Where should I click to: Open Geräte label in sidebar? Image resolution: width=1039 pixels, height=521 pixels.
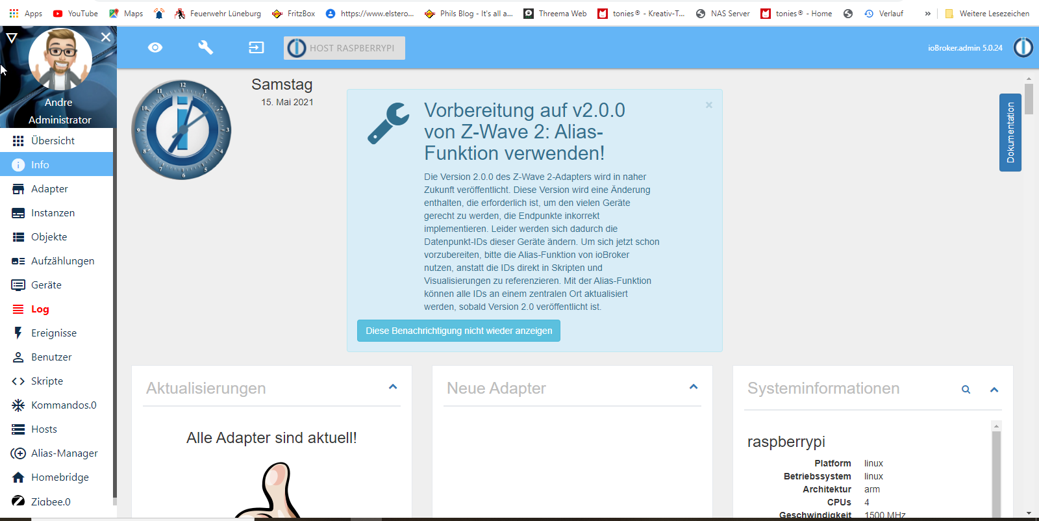[x=46, y=285]
